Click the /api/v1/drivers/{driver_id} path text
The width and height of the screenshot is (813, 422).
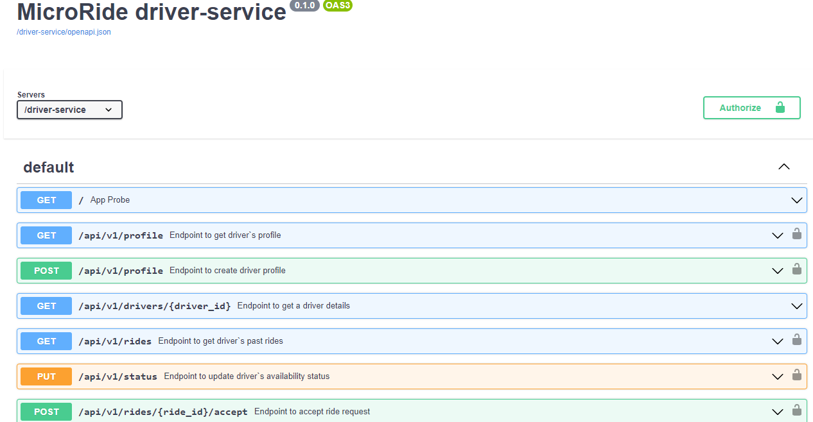[155, 306]
